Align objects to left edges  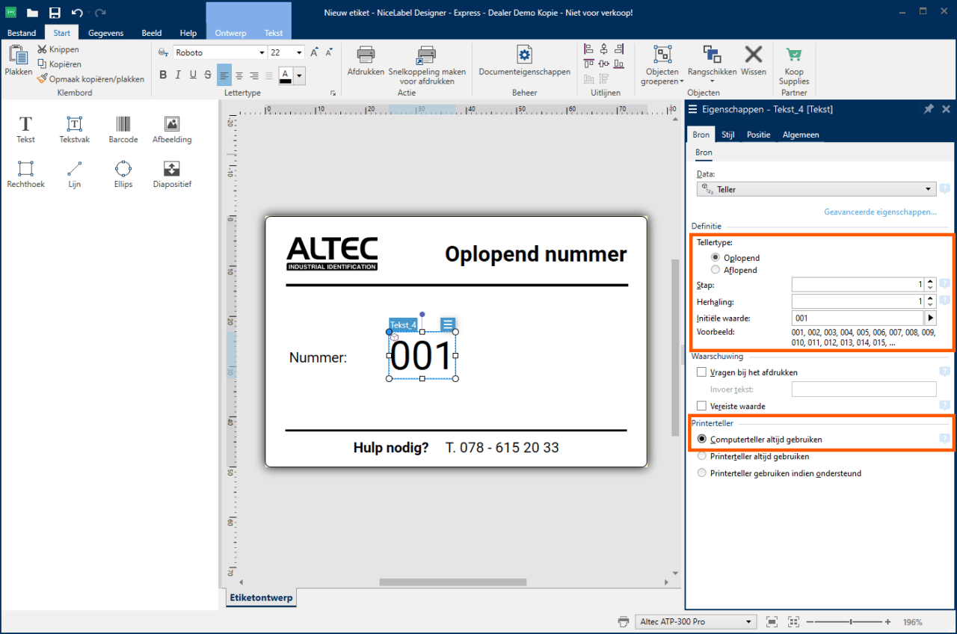pos(588,49)
